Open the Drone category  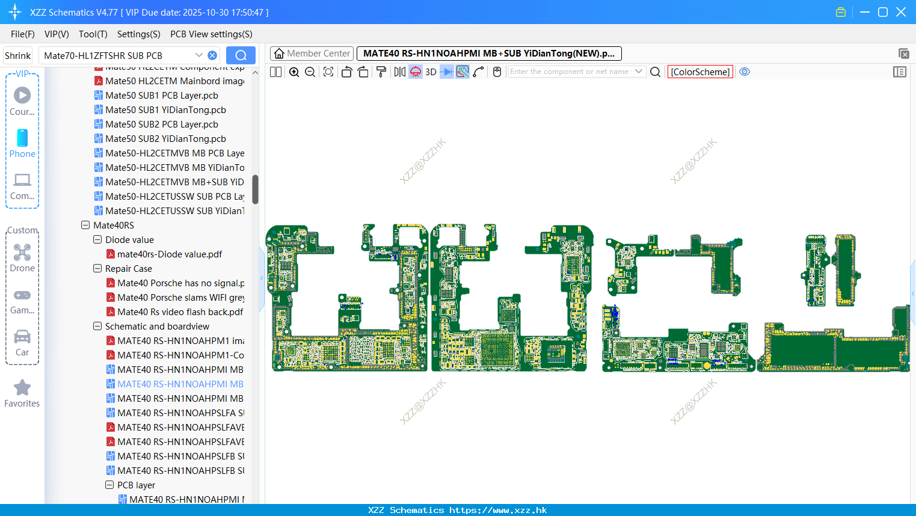tap(22, 258)
